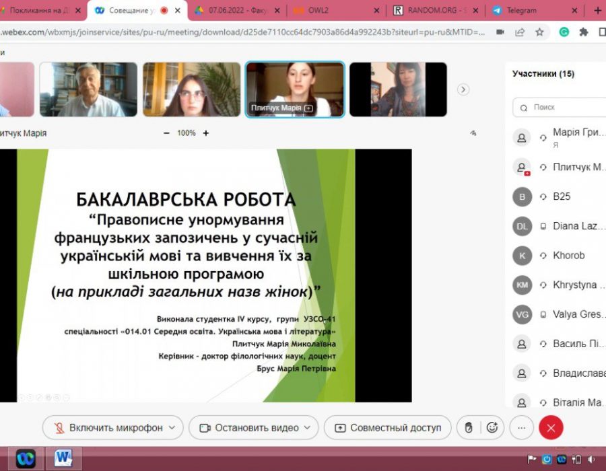Click the gesture recognition hand icon
The height and width of the screenshot is (471, 606).
(x=468, y=427)
